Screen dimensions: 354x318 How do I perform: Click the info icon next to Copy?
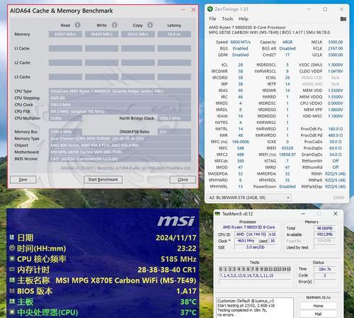point(150,25)
